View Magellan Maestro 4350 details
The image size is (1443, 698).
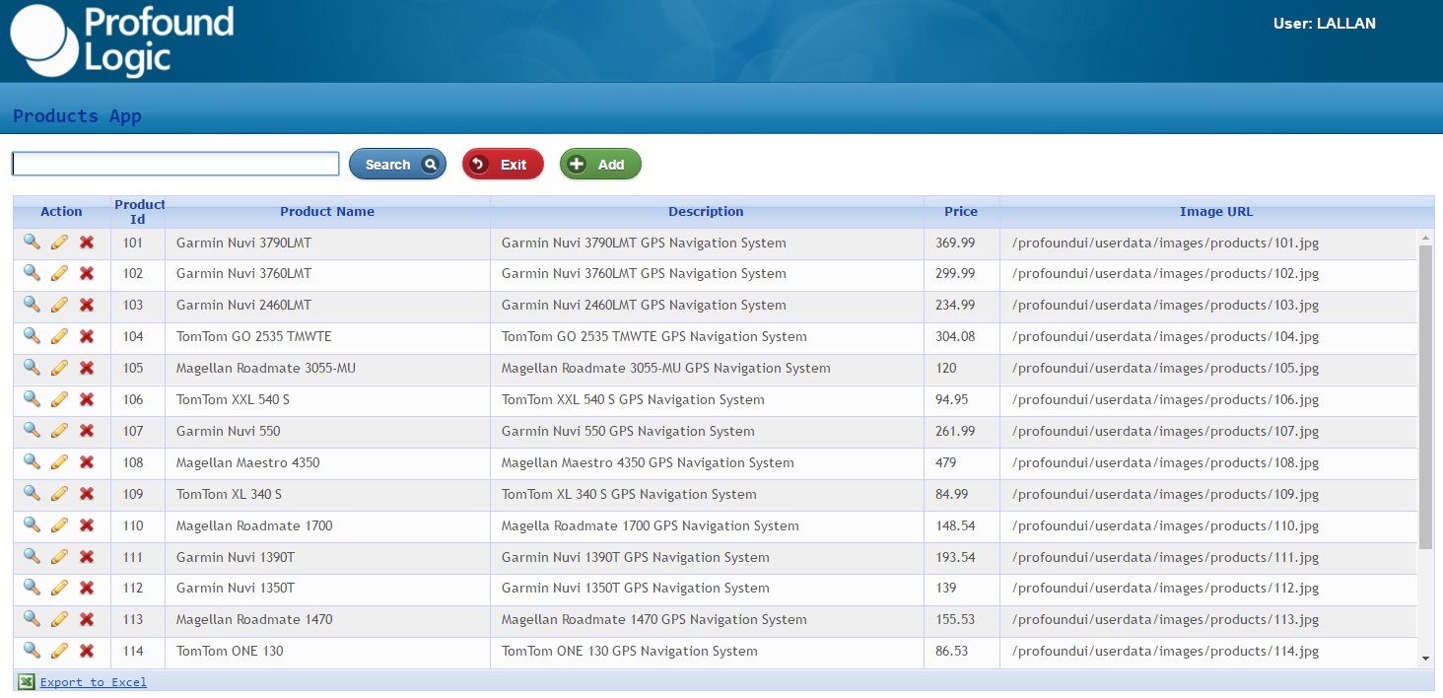(32, 461)
